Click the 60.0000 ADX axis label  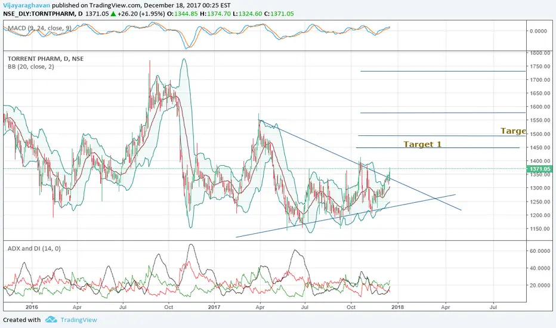click(x=540, y=251)
